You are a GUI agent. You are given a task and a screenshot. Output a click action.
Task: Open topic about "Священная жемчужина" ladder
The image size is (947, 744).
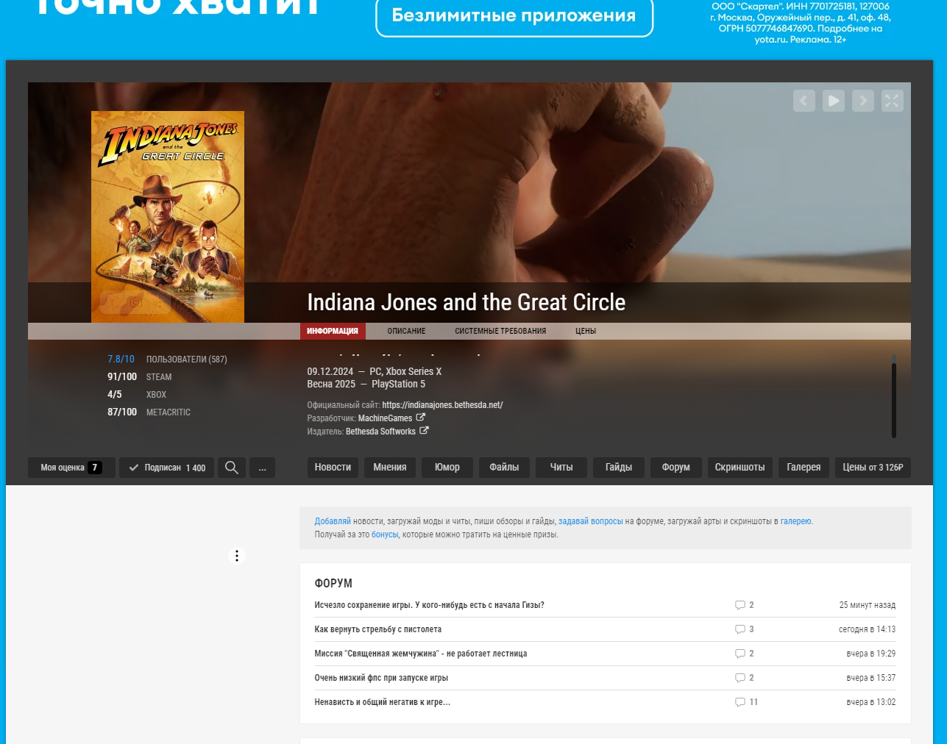point(421,654)
